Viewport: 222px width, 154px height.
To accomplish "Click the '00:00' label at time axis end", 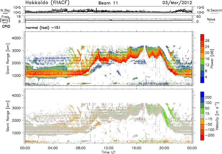I will pos(192,148).
